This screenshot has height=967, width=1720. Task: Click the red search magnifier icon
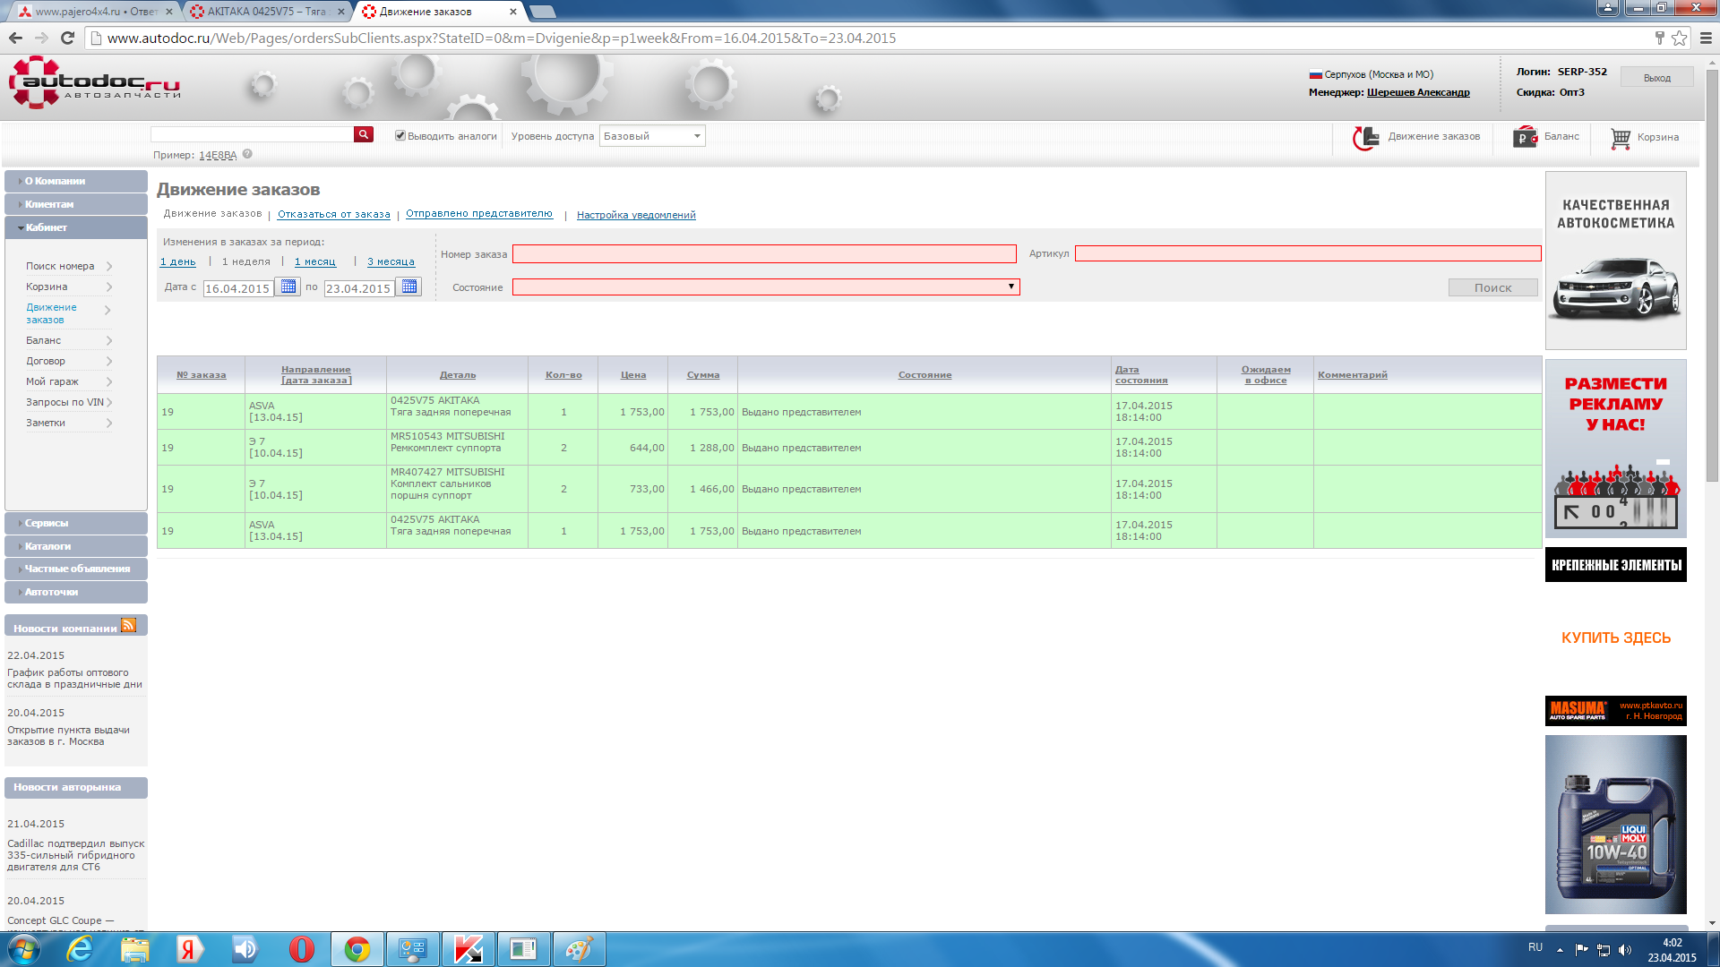click(363, 134)
